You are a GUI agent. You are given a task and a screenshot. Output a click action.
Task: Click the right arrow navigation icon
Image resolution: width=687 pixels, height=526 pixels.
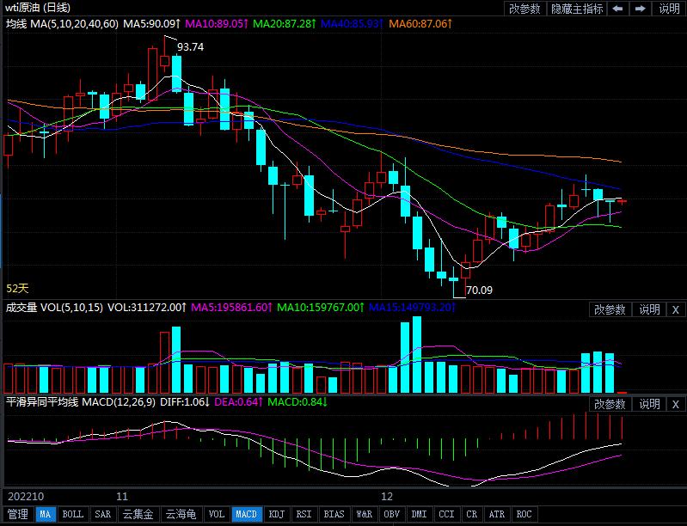coord(640,9)
